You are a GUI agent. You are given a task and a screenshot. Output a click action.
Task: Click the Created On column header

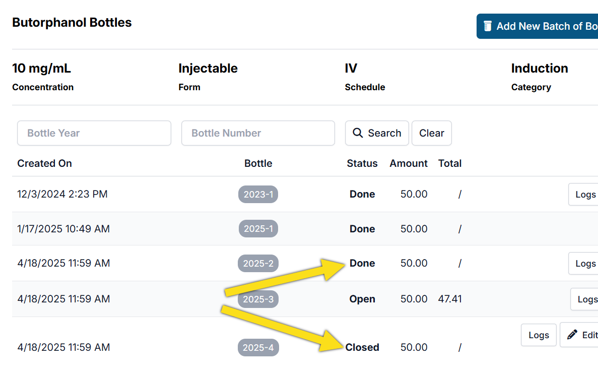tap(44, 163)
